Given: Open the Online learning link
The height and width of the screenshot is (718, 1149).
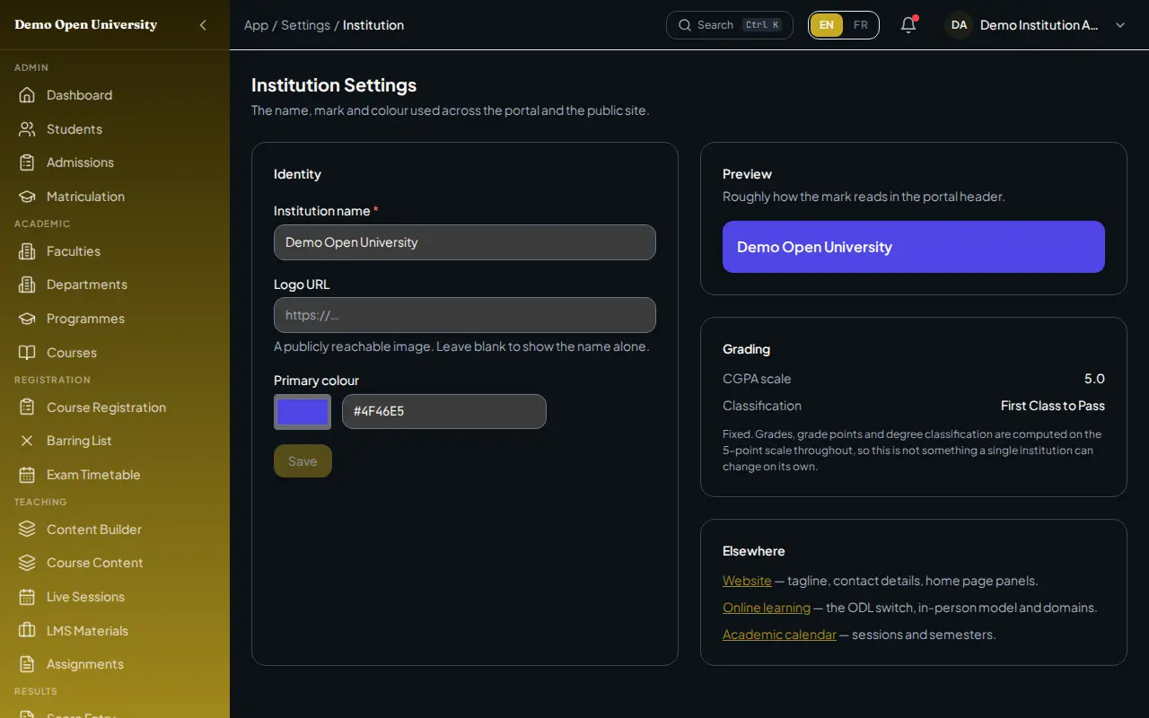Looking at the screenshot, I should [x=767, y=608].
